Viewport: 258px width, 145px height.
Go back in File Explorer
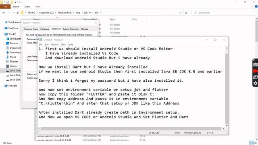4,12
